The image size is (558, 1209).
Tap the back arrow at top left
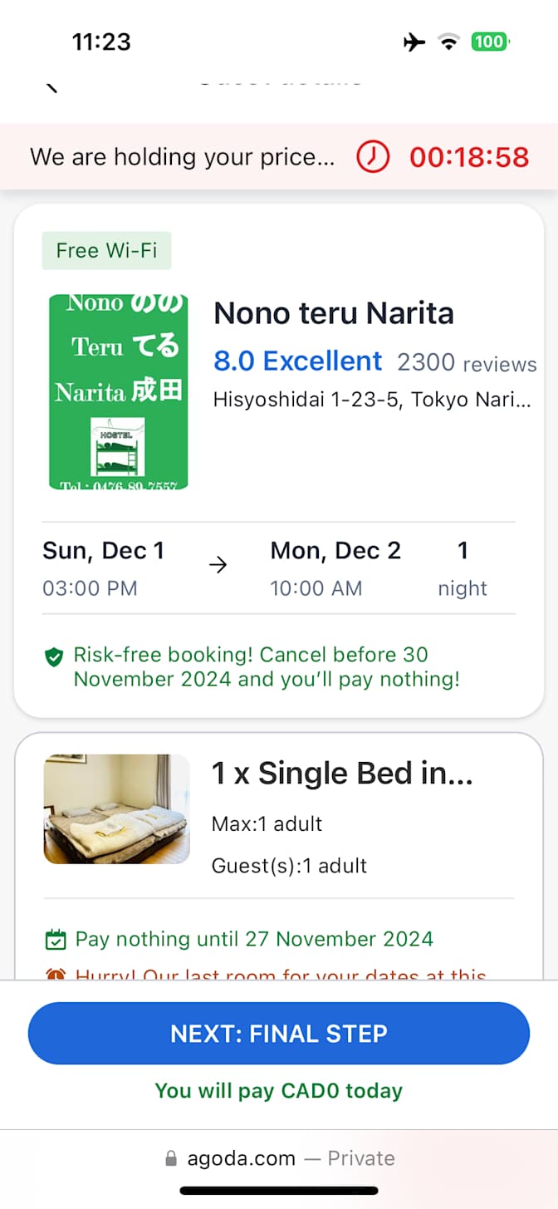click(51, 86)
